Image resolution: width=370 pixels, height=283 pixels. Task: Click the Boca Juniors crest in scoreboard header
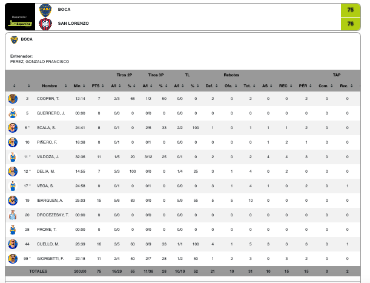point(45,10)
